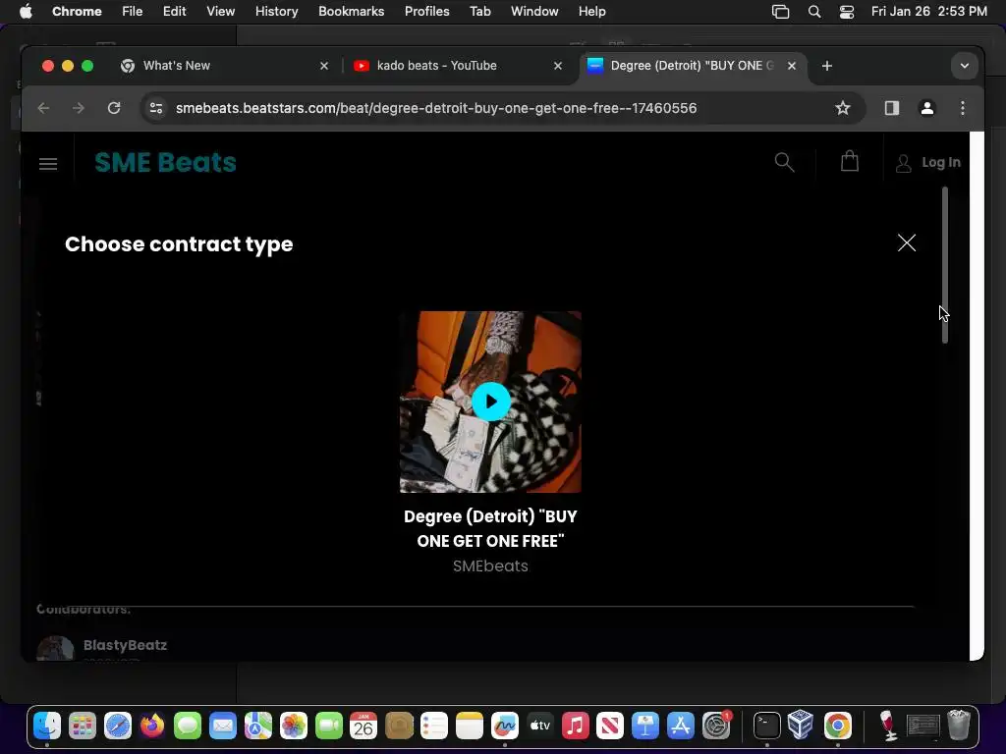
Task: Open Freeform from the Dock
Action: [504, 726]
